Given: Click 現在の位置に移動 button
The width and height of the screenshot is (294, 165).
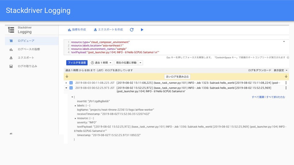Looking at the screenshot, I should pyautogui.click(x=126, y=63).
